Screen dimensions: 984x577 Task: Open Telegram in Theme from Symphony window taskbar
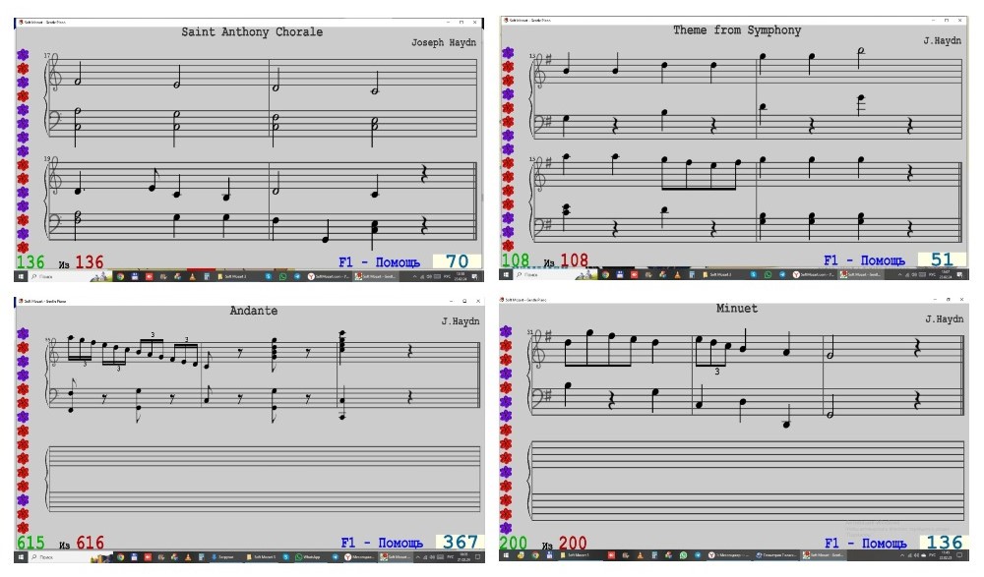[x=782, y=274]
